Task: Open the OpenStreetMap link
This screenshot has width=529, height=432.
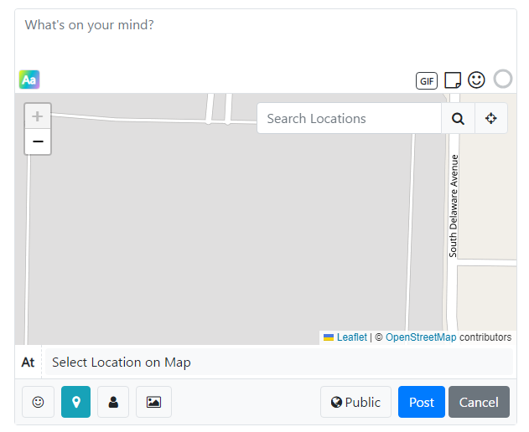Action: (421, 337)
